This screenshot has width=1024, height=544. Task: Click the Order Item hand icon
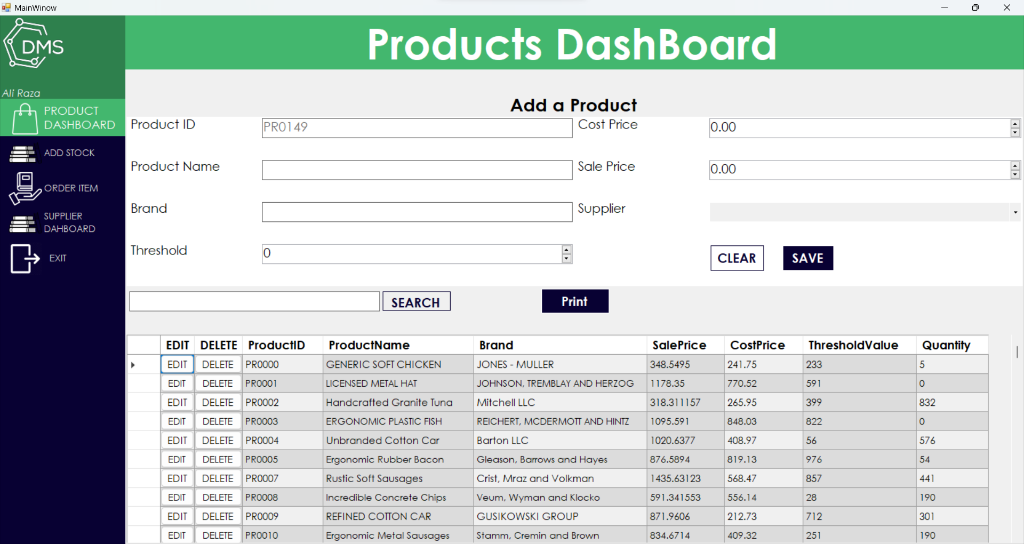coord(25,188)
